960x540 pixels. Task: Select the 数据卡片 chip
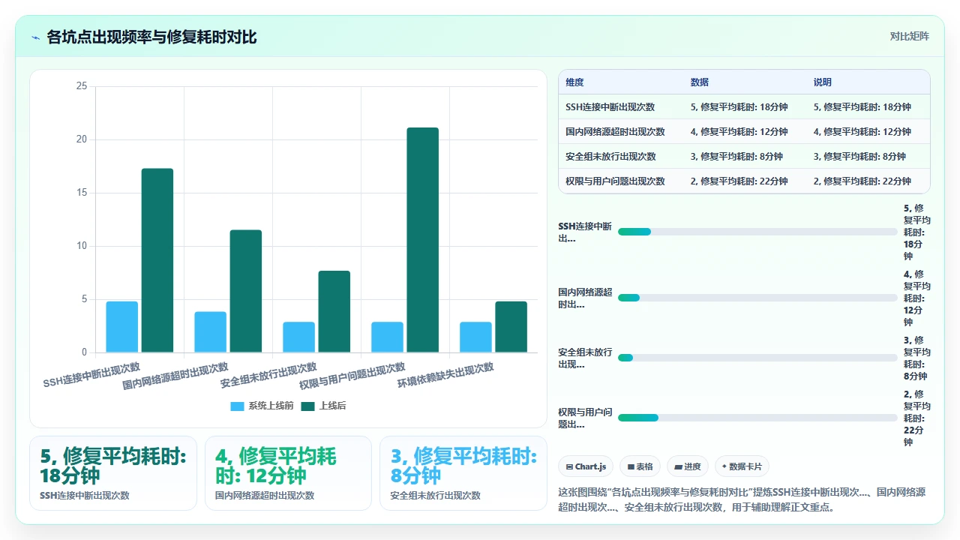pyautogui.click(x=742, y=466)
